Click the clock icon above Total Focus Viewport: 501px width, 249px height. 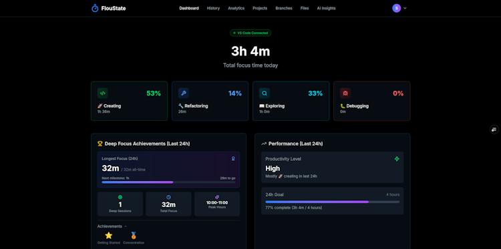[169, 198]
